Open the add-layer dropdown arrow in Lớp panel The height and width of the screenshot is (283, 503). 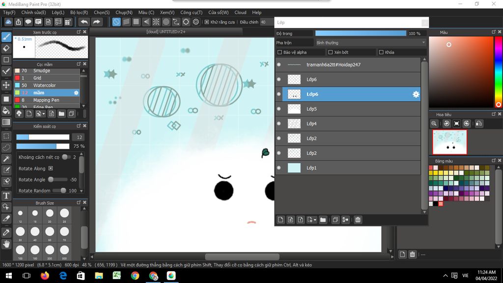click(315, 220)
